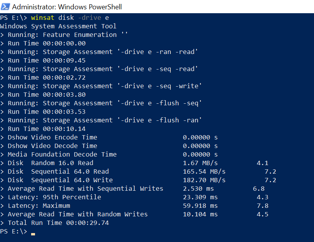The image size is (314, 242).
Task: Click the blinking cursor at the prompt
Action: [x=33, y=234]
